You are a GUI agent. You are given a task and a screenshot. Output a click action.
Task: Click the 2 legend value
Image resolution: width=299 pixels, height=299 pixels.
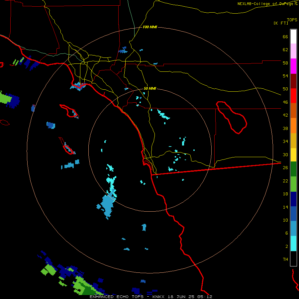287,246
